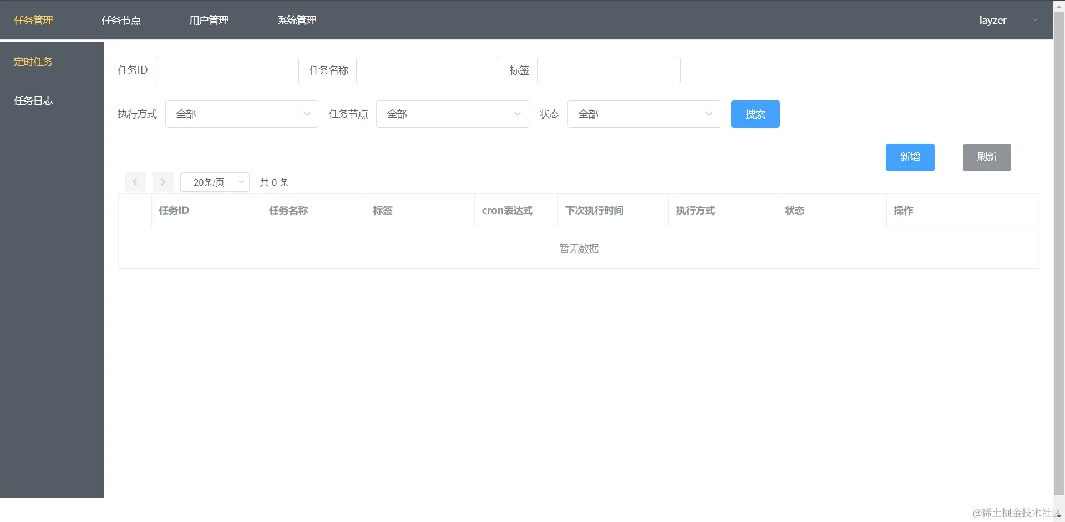Go to previous page arrow
1065x522 pixels.
[135, 182]
